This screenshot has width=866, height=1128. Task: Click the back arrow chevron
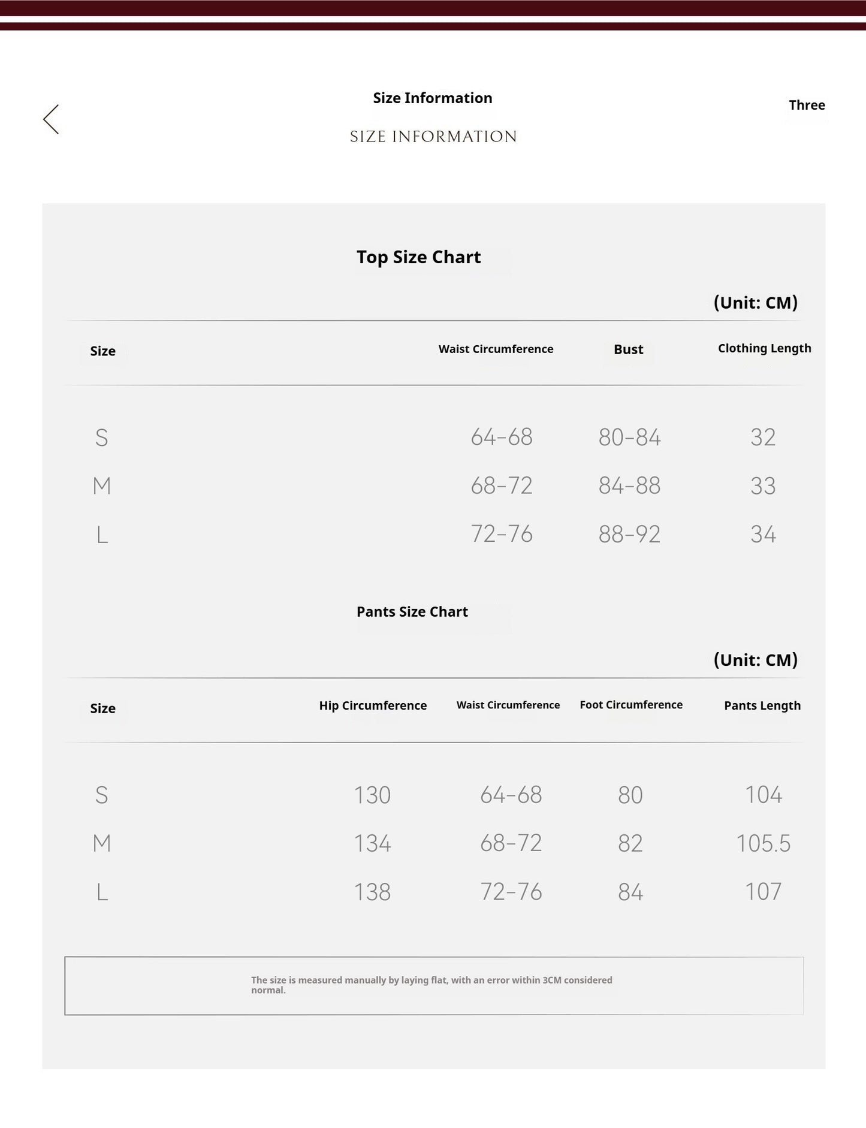pos(51,119)
